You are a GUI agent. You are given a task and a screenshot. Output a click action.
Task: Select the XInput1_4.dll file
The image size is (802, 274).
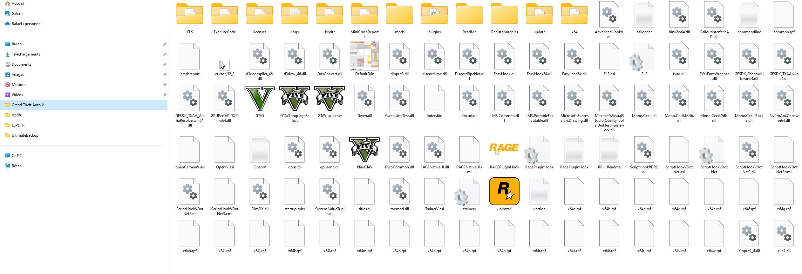[x=749, y=233]
